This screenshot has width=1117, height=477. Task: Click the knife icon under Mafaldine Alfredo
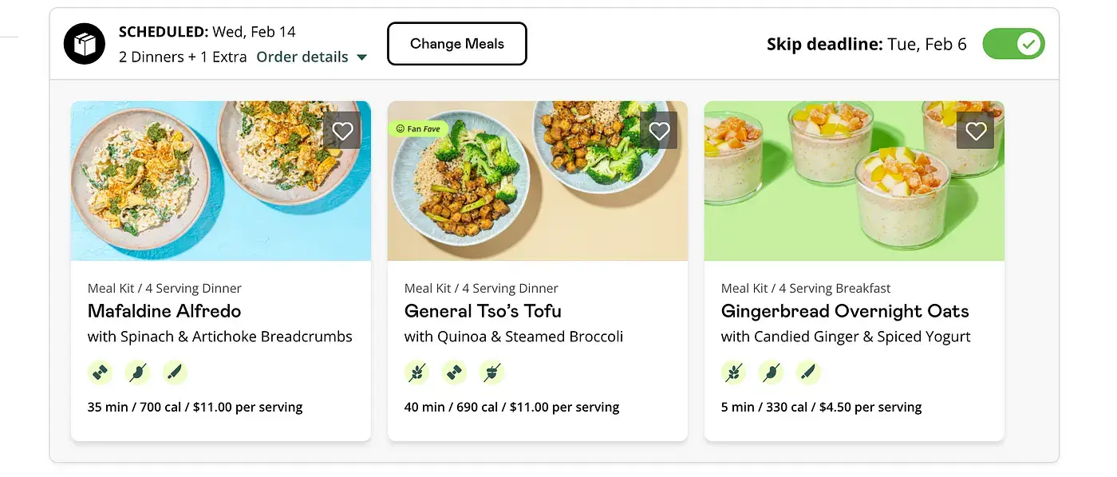[175, 372]
